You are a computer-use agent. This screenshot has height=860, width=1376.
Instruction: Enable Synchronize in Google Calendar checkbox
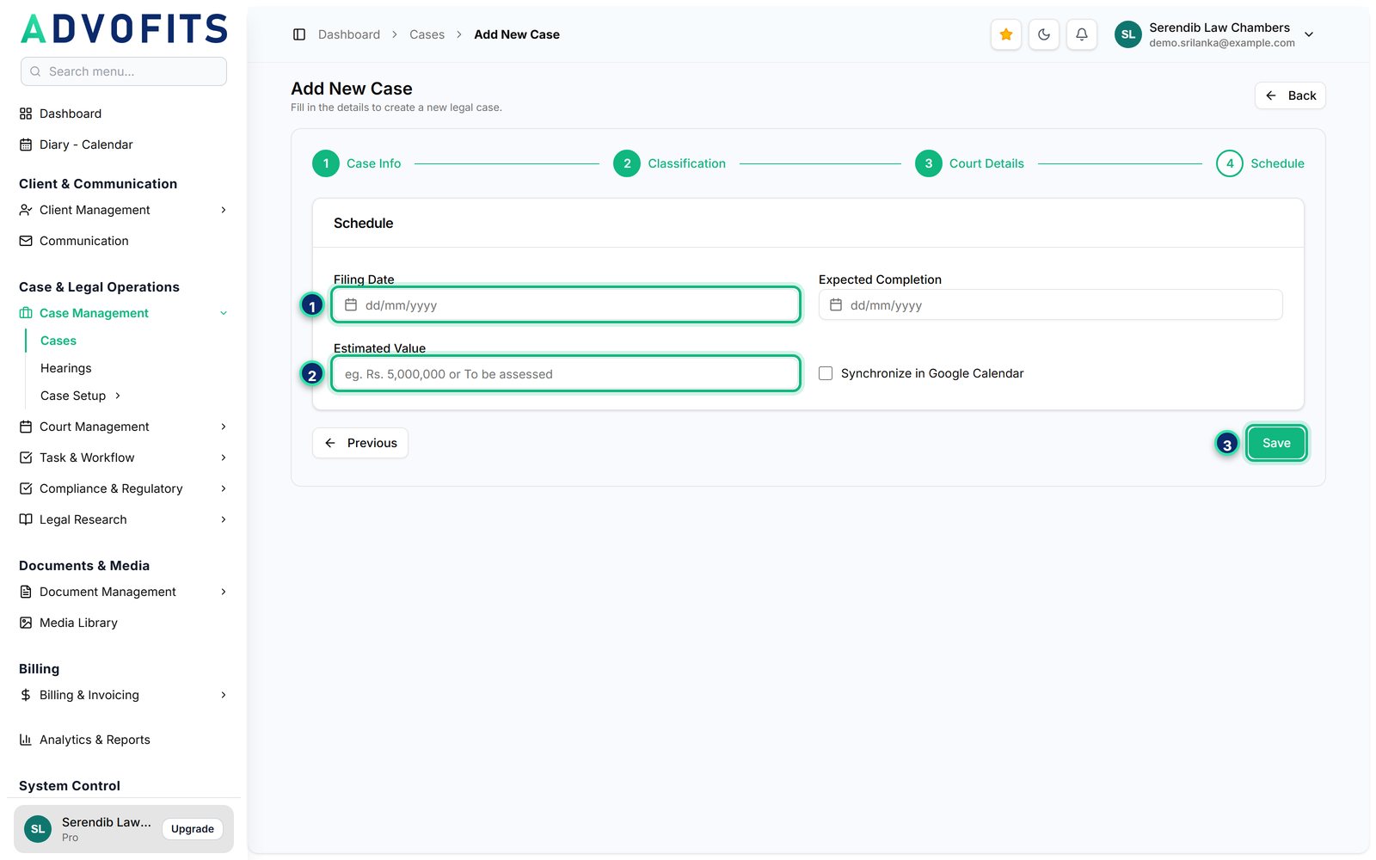(826, 373)
